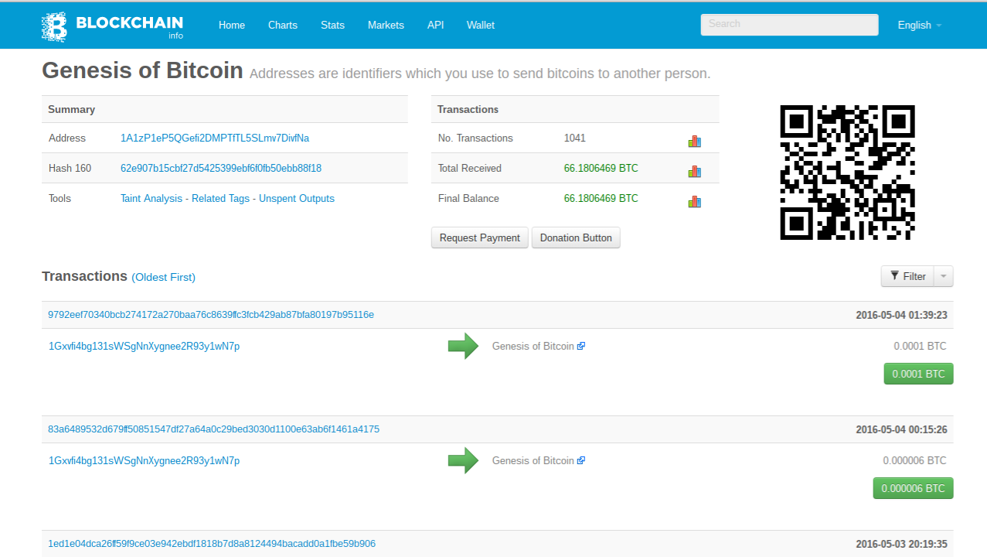Click timestamp 2016-05-04 00:15:26
Viewport: 987px width, 557px height.
point(902,429)
